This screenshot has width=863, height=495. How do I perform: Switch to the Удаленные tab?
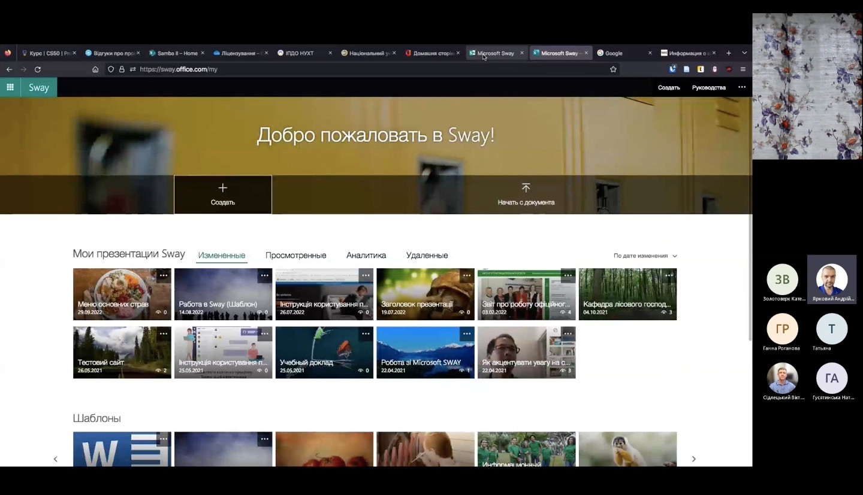point(427,256)
